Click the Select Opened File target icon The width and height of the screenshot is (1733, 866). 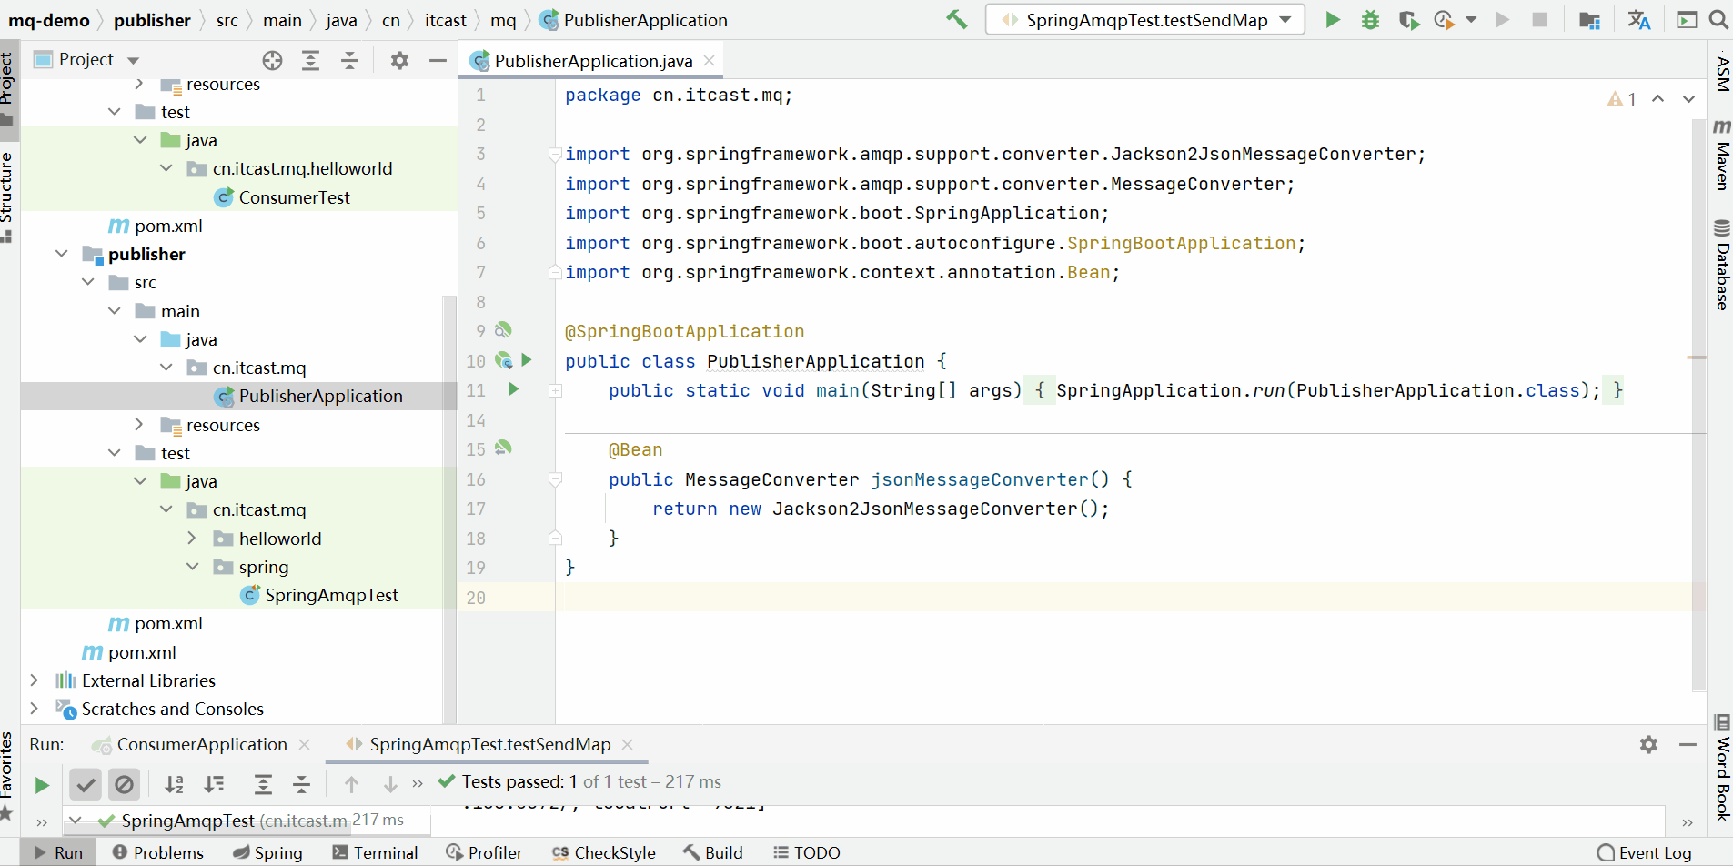point(272,60)
